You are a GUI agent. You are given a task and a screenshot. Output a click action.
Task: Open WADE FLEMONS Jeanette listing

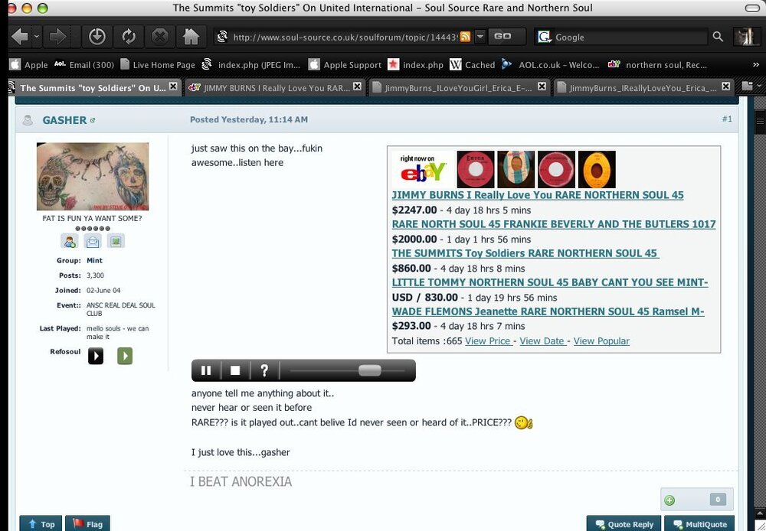(x=548, y=311)
